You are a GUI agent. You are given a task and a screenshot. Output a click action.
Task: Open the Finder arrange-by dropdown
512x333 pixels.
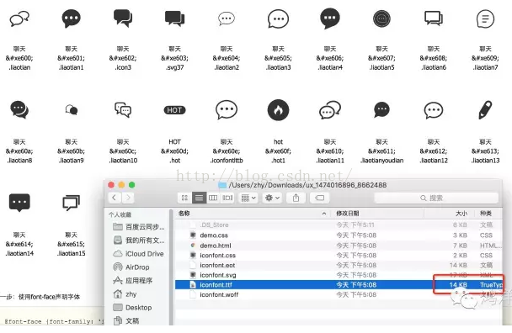tap(248, 198)
